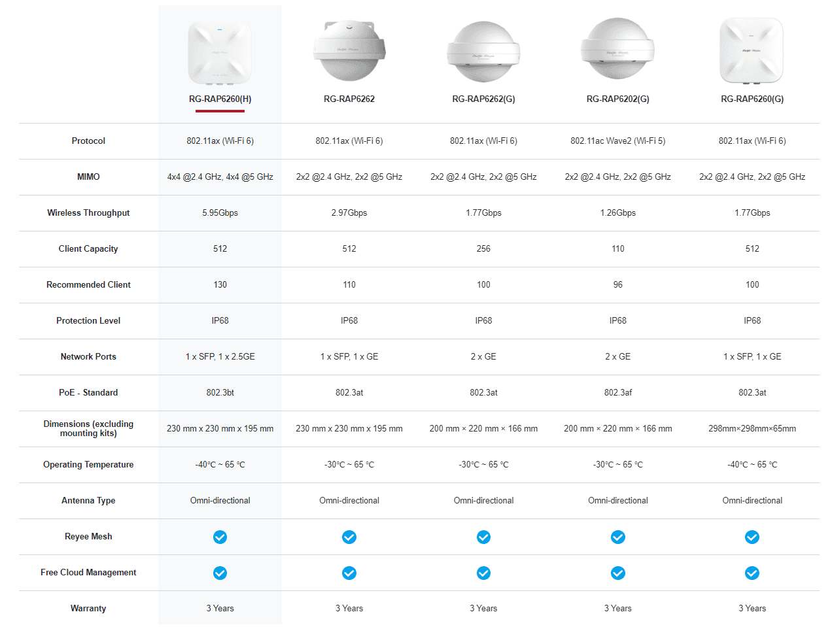Click the 802.3af PoE standard cell

click(x=618, y=392)
